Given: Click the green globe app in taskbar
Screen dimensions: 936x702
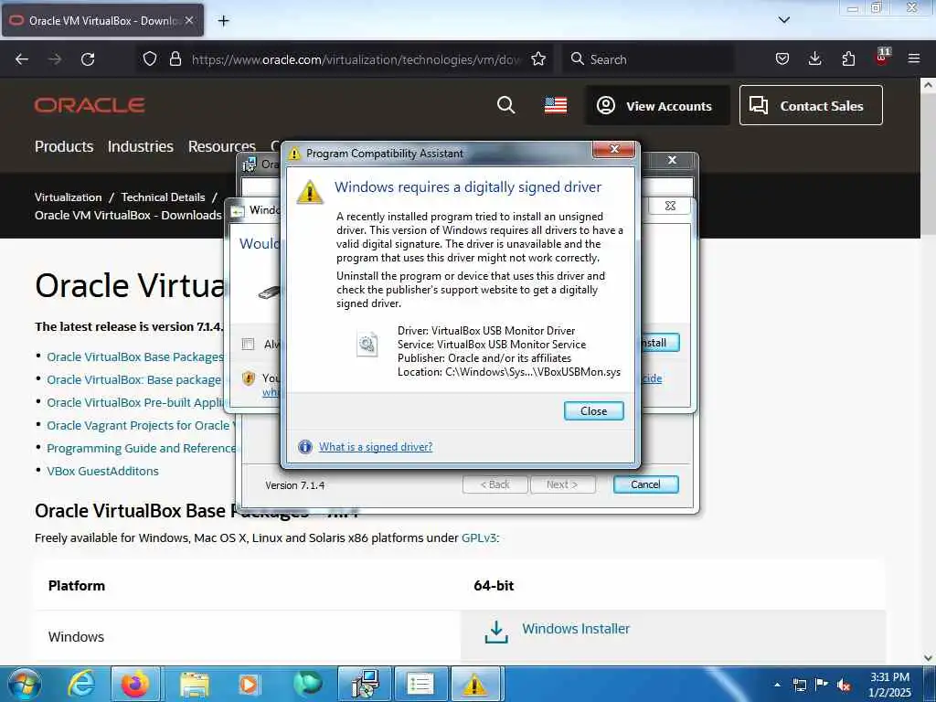Looking at the screenshot, I should coord(308,684).
